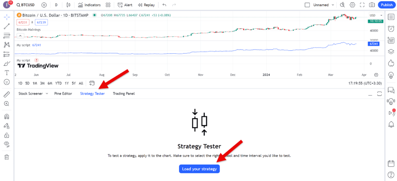Click the Load your strategy button
The width and height of the screenshot is (397, 181).
199,169
